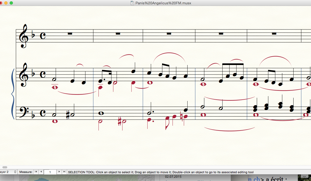Advance to the next measure arrow

click(x=59, y=172)
